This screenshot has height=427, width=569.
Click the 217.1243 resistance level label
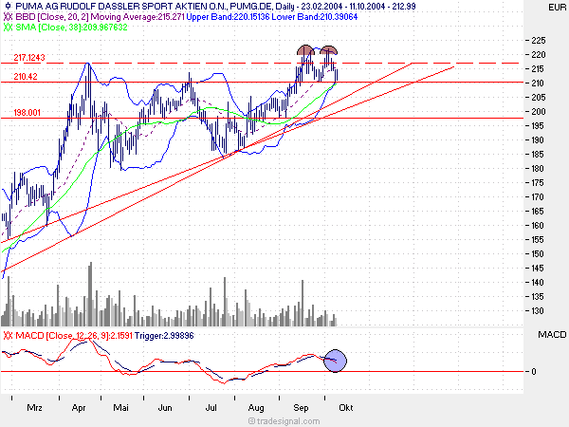click(29, 57)
